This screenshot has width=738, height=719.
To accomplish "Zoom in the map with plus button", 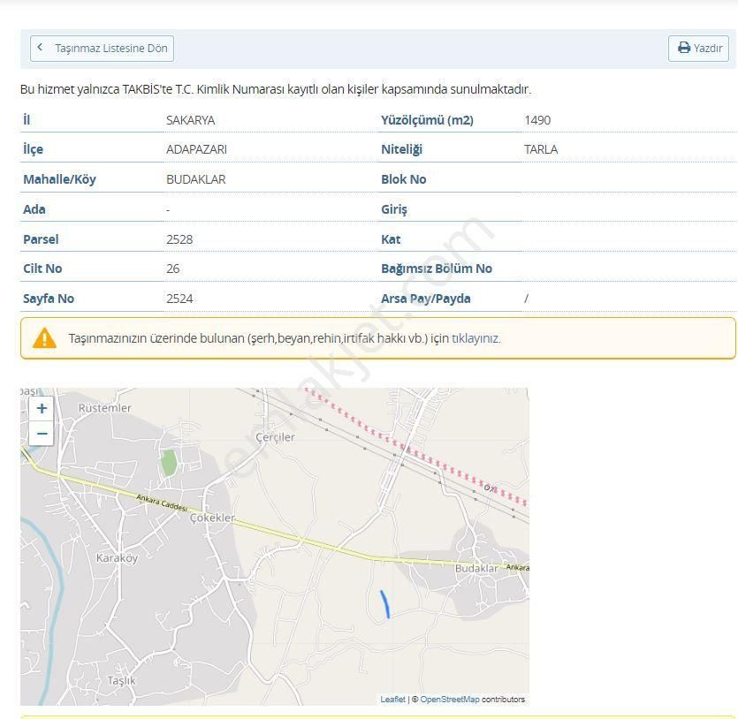I will 42,408.
